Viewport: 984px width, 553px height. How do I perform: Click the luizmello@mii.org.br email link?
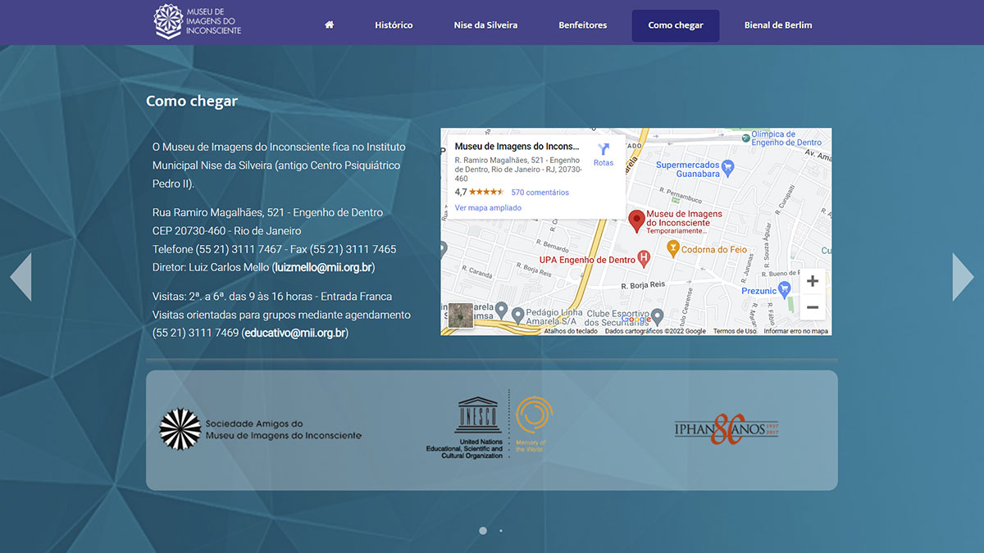point(324,267)
